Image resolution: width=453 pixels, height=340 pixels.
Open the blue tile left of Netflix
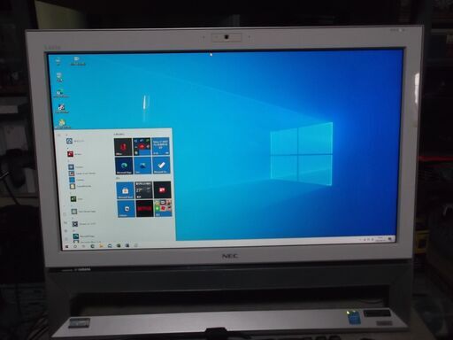coord(126,209)
